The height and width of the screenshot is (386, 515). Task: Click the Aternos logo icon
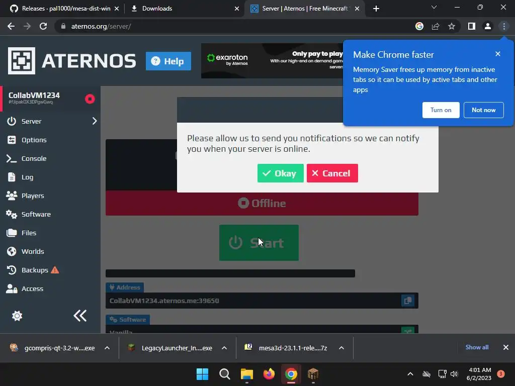pyautogui.click(x=21, y=61)
